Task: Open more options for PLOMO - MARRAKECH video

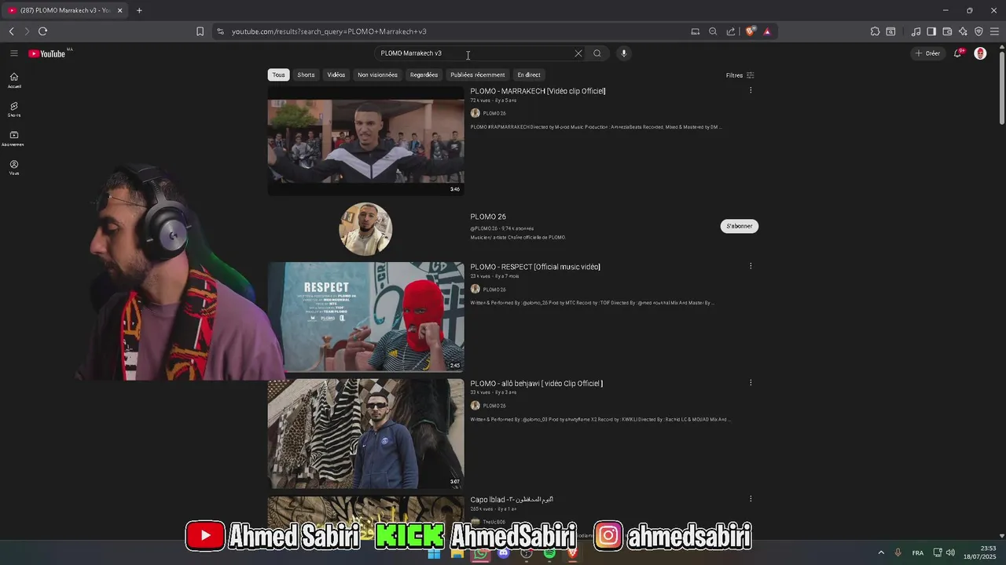Action: tap(751, 90)
